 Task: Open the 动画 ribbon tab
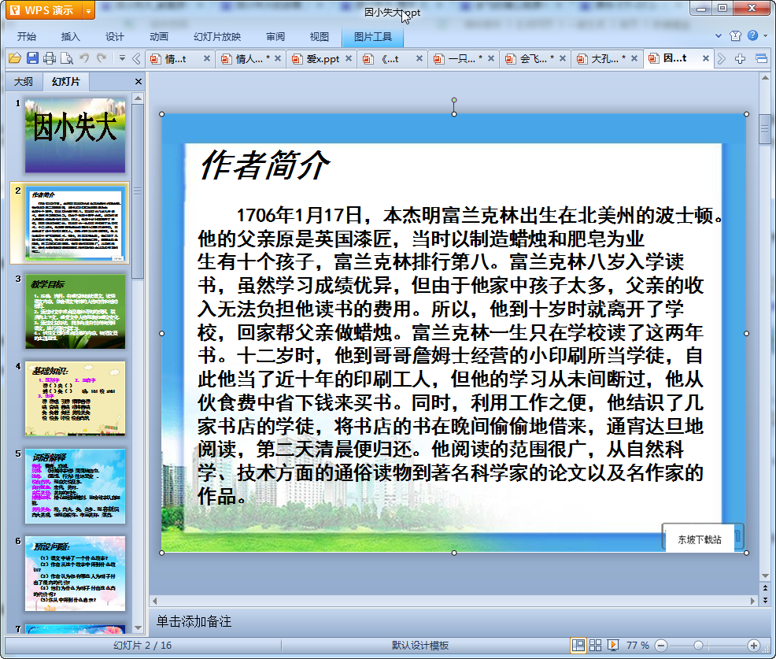[x=159, y=37]
